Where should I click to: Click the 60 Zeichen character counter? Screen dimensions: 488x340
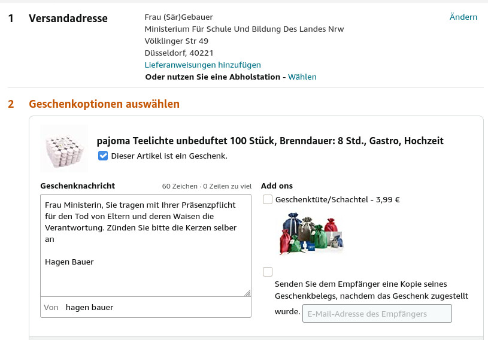coord(180,186)
